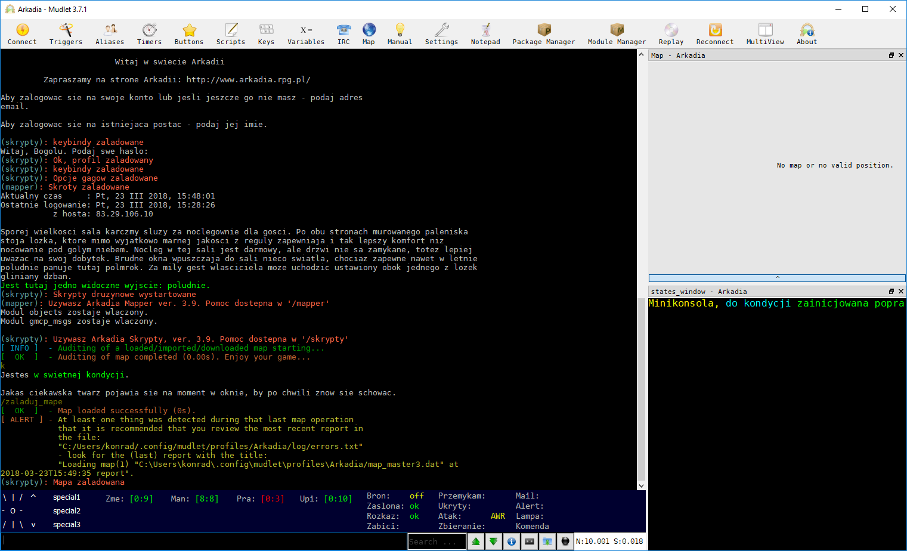Open the Variables editor
Viewport: 907px width, 551px height.
[x=306, y=34]
